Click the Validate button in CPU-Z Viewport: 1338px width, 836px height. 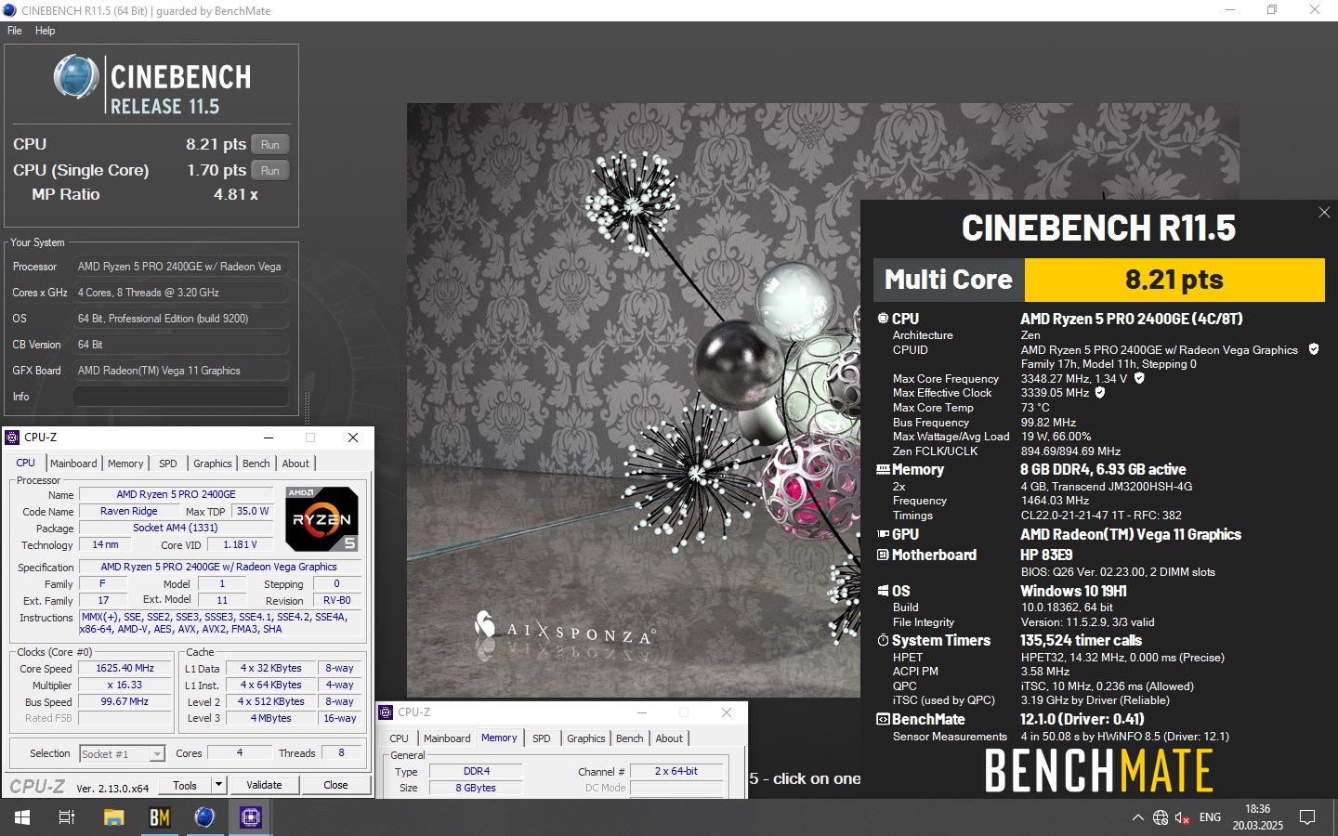264,785
